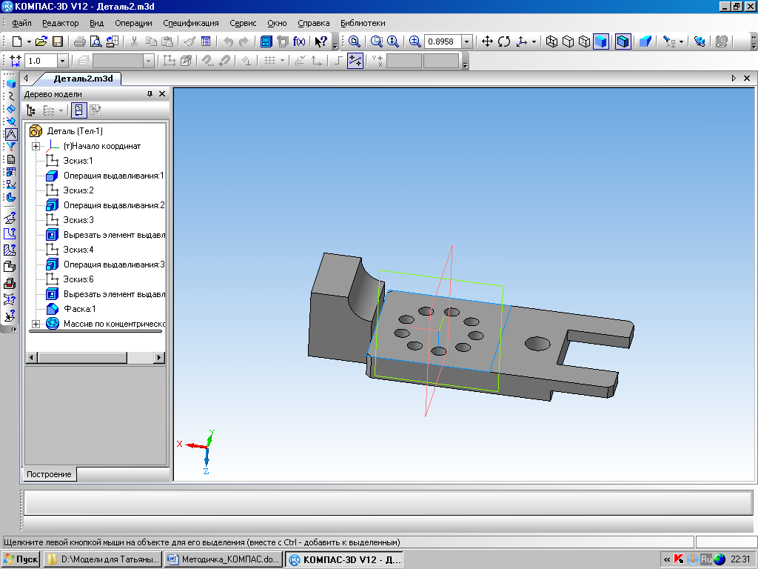
Task: Select the Pan (move view) tool
Action: click(487, 41)
